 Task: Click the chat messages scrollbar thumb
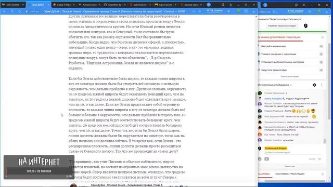pos(325,141)
